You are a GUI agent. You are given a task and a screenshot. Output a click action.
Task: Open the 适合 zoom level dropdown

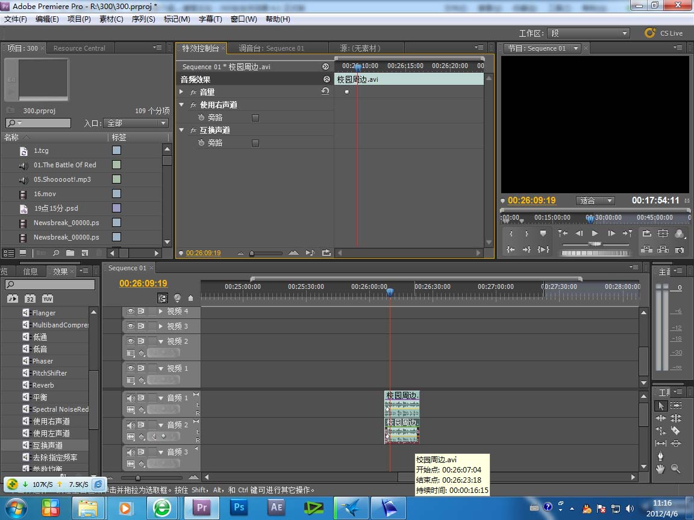(595, 201)
